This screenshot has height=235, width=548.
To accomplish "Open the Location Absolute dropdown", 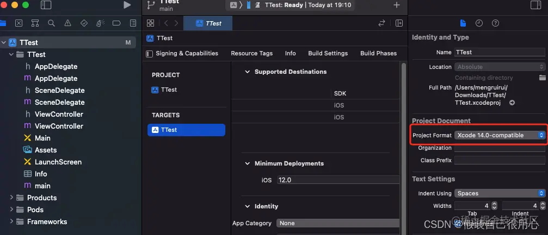I will (500, 67).
